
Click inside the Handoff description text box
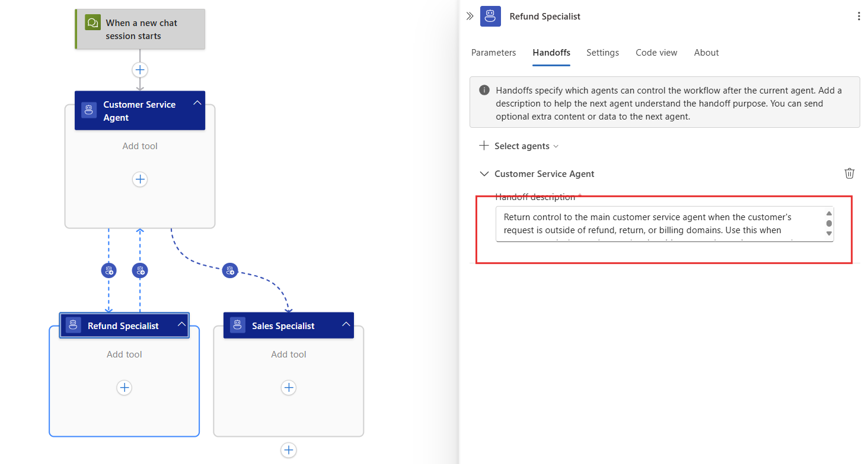click(x=658, y=224)
